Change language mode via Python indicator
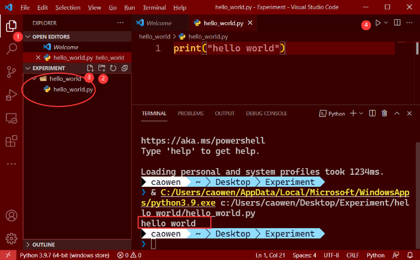 pos(376,255)
